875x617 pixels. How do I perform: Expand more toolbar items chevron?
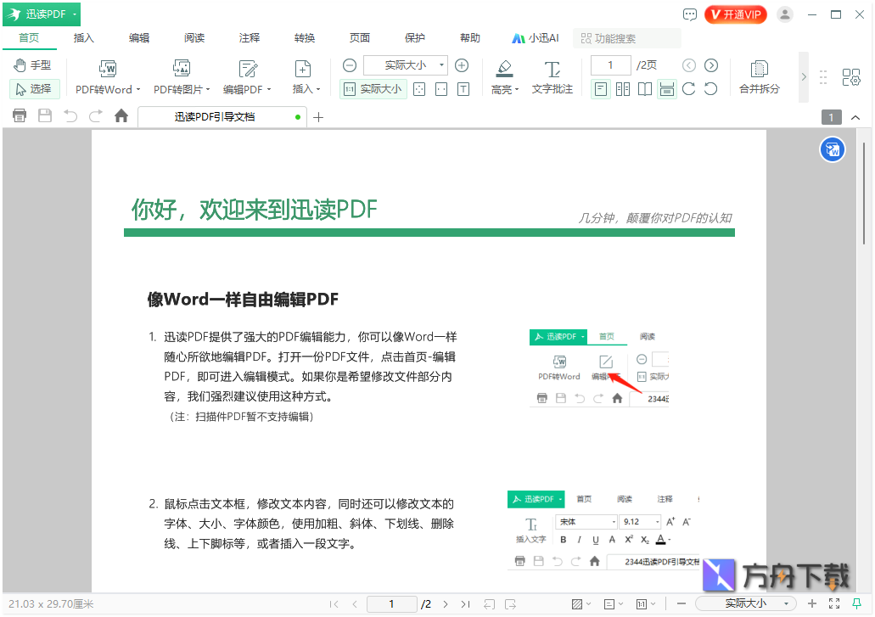[804, 77]
